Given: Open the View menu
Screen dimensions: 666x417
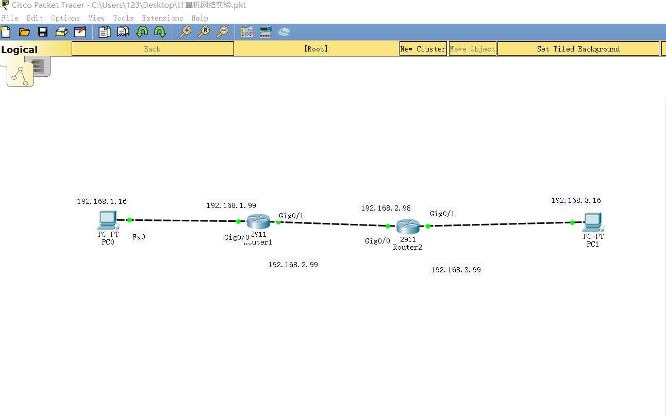Looking at the screenshot, I should (x=96, y=18).
